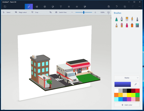Open the Menu folder icon
Viewport: 144px width, 111px height.
click(x=5, y=7)
